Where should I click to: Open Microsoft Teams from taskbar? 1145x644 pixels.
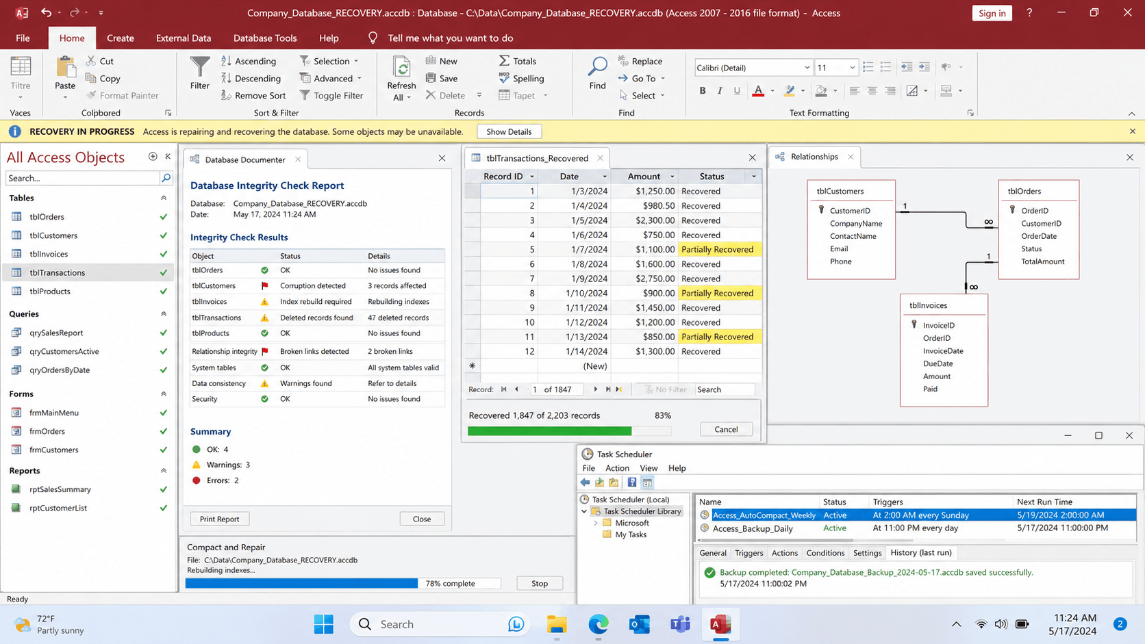(x=680, y=624)
